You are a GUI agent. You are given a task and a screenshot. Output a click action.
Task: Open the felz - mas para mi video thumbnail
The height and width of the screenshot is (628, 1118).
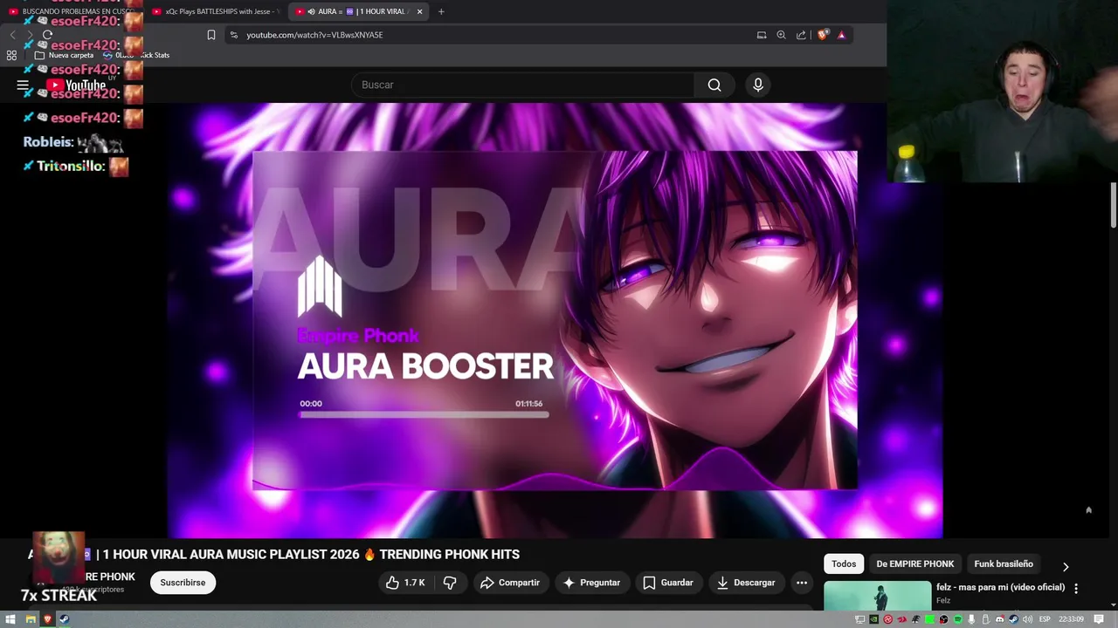point(877,597)
